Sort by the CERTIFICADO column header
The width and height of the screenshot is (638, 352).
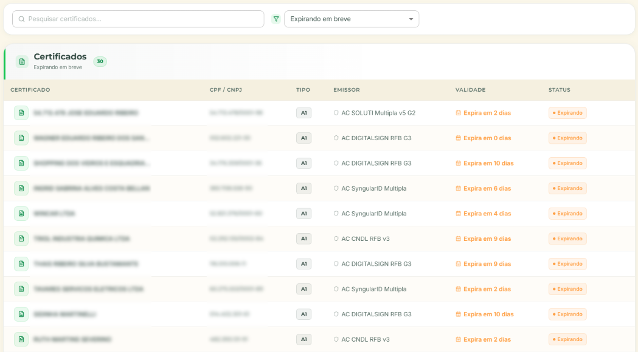30,90
